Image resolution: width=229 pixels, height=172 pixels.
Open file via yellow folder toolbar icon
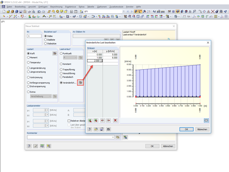click(x=8, y=11)
